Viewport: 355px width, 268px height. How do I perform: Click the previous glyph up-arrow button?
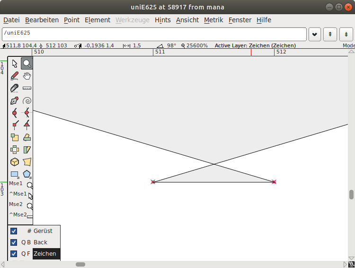pos(330,35)
